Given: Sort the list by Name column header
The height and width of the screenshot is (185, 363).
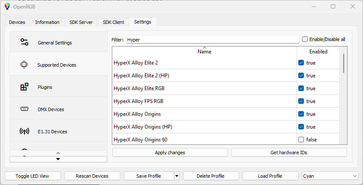Looking at the screenshot, I should 204,51.
